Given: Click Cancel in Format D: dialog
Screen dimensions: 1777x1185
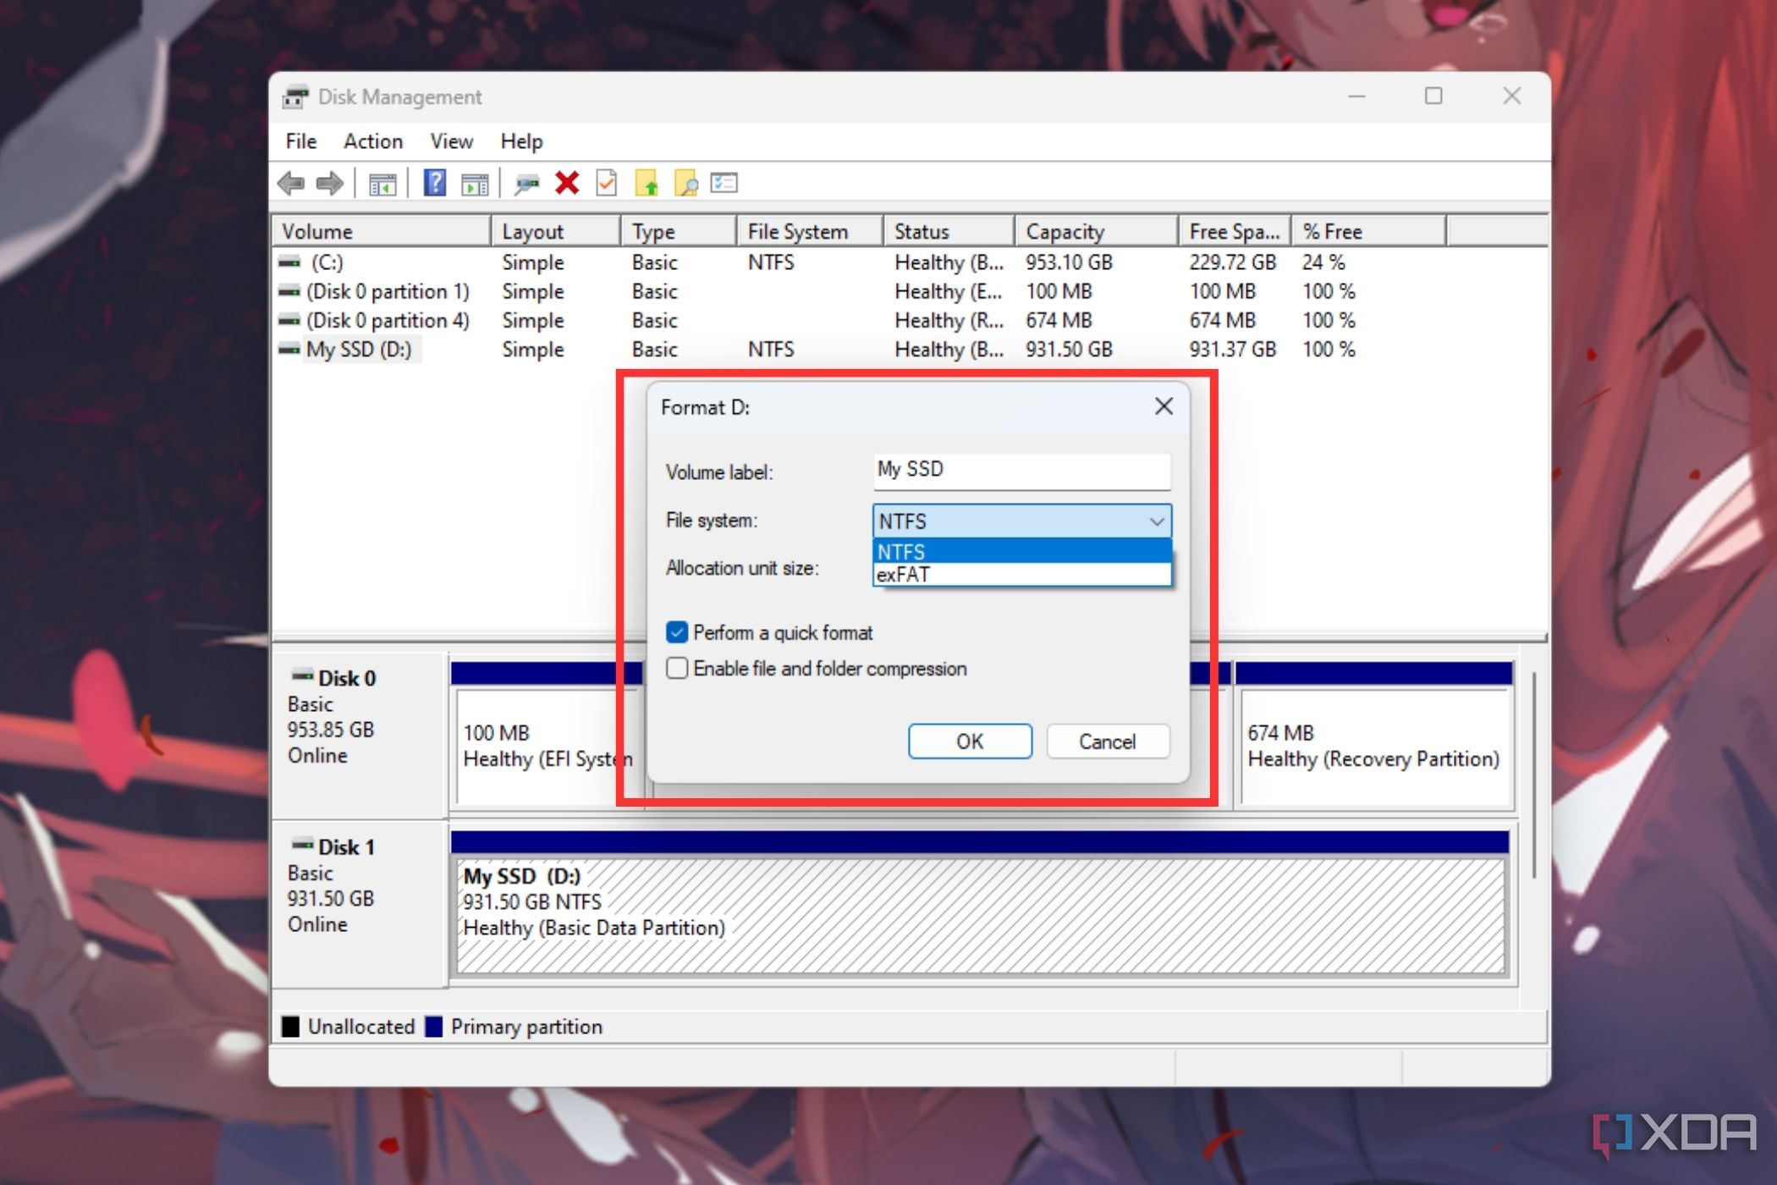Looking at the screenshot, I should pyautogui.click(x=1108, y=741).
